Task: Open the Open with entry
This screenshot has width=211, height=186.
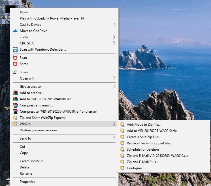Action: click(64, 78)
